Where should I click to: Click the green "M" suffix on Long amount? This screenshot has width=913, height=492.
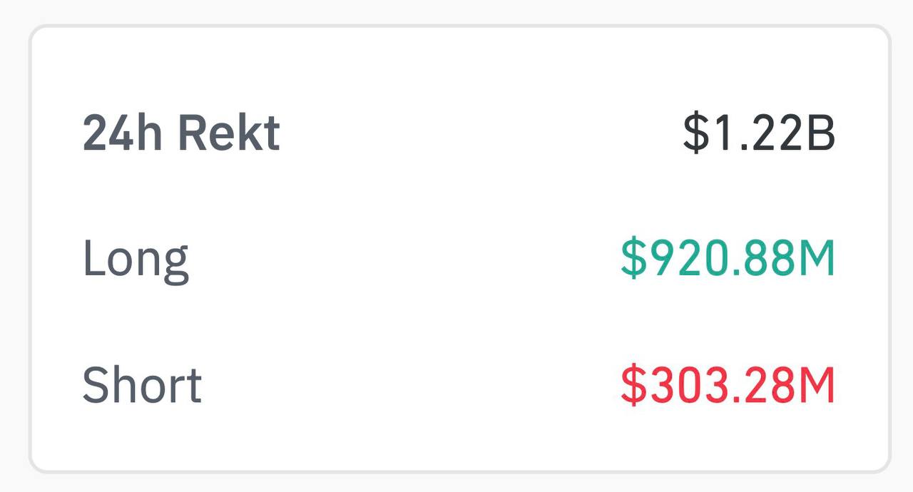[816, 259]
